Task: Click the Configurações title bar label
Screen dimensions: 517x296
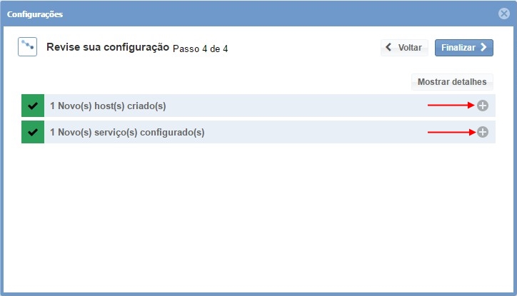Action: pyautogui.click(x=35, y=14)
